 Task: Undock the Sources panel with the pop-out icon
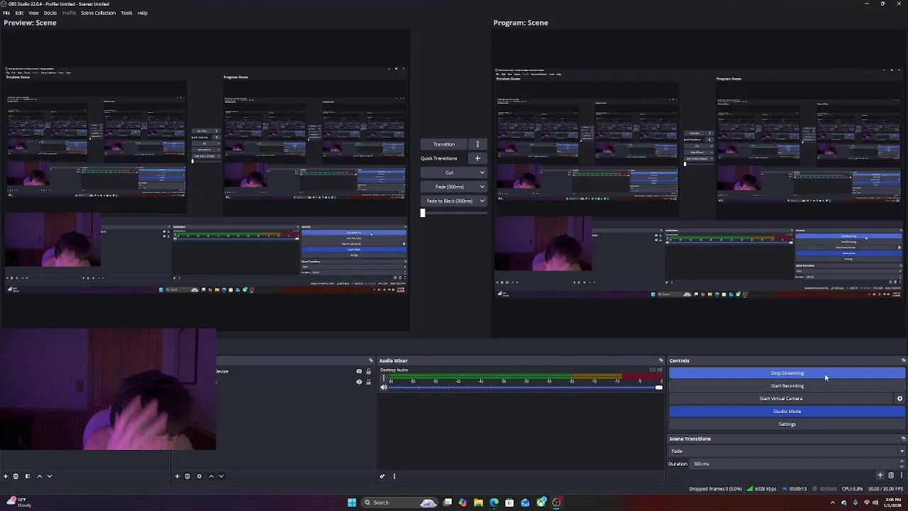coord(370,361)
